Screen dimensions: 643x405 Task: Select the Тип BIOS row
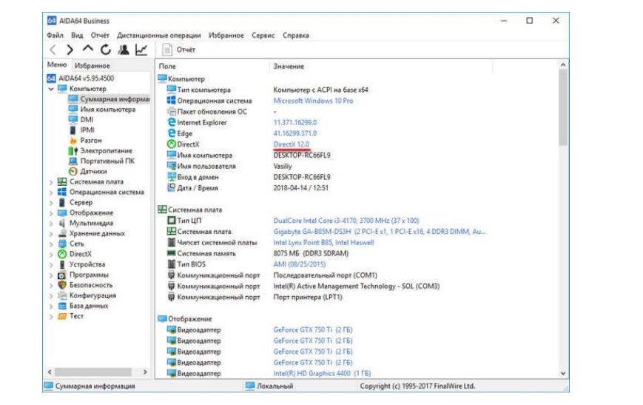tap(324, 264)
